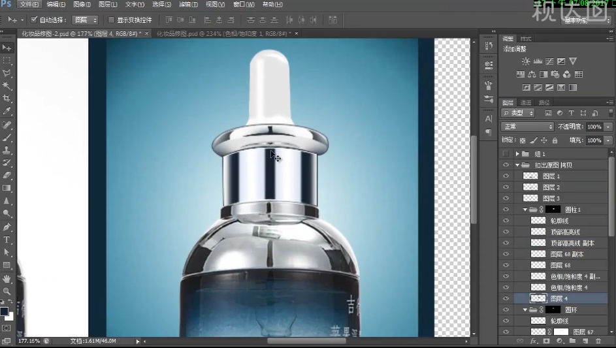Switch to the 通道 channels tab
Screen dimensions: 616x348
(x=526, y=103)
